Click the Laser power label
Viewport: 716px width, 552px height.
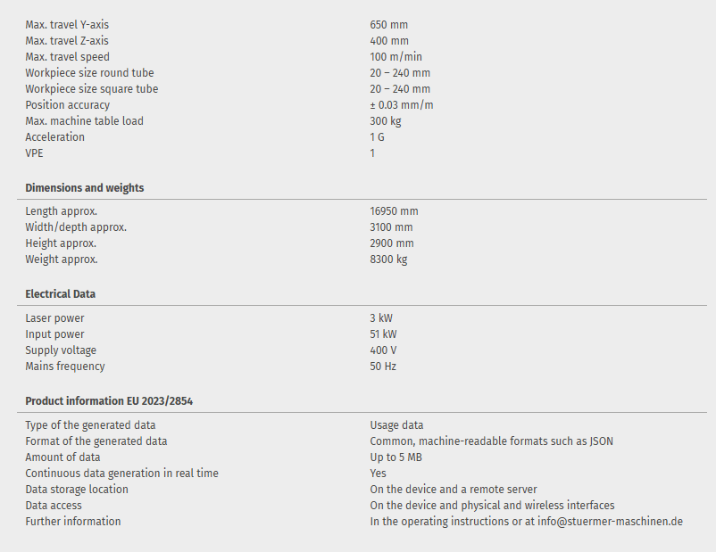(55, 318)
